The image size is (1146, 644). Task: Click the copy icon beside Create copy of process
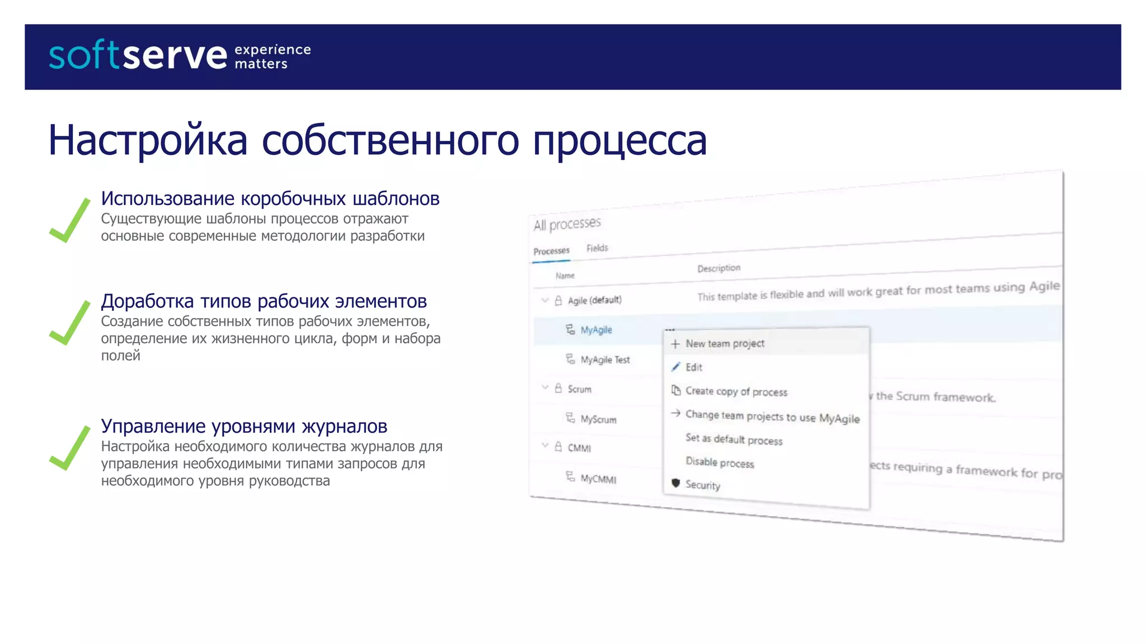point(676,390)
